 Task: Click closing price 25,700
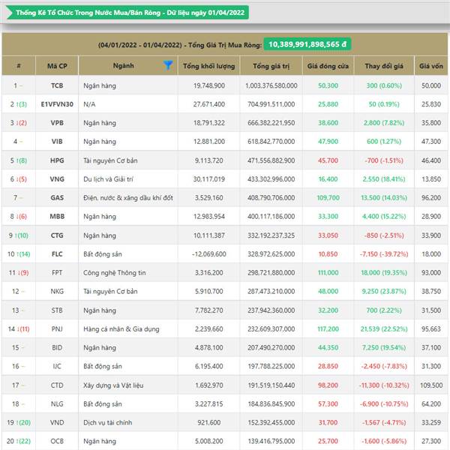(328, 441)
